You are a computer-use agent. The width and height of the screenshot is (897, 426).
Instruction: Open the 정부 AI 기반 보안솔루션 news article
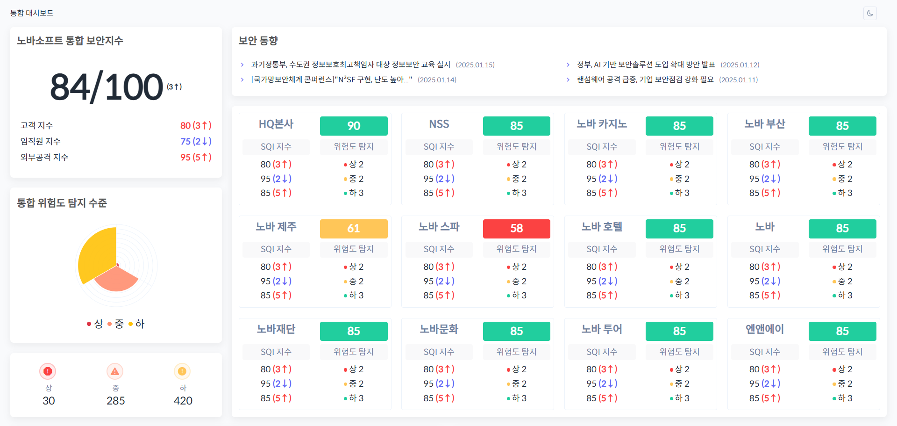tap(646, 65)
